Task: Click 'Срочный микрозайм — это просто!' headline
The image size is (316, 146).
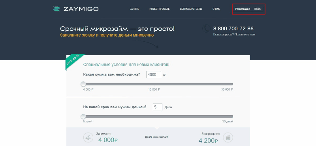Action: 117,29
